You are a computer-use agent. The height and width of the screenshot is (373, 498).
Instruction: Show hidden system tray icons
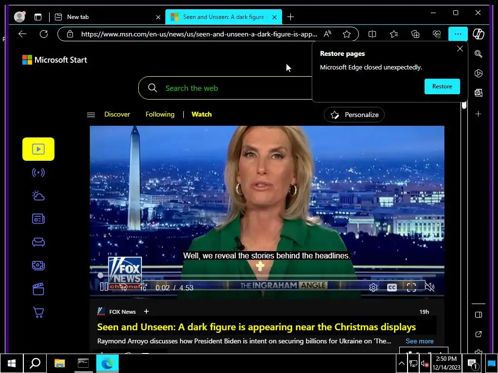401,363
